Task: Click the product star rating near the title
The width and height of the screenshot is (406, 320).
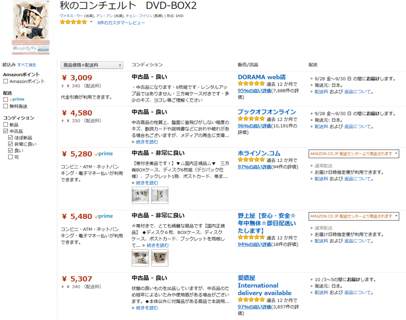Action: (x=73, y=22)
